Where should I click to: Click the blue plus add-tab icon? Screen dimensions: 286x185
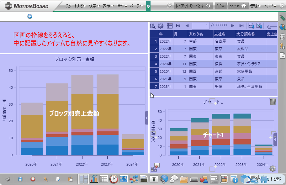click(30, 16)
